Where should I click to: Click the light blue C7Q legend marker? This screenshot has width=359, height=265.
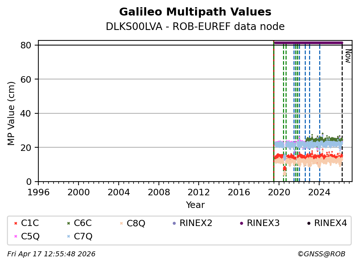[x=68, y=236]
